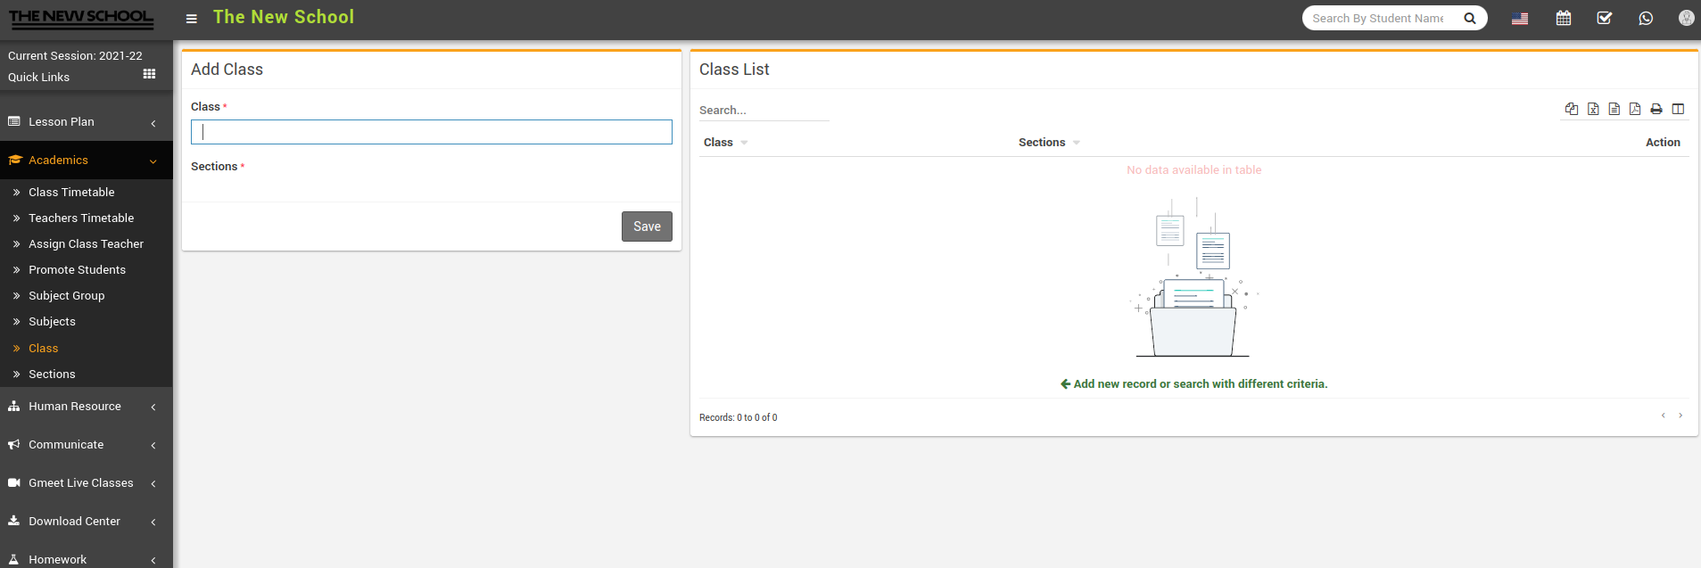Viewport: 1701px width, 568px height.
Task: Export the class list as PDF
Action: tap(1635, 109)
